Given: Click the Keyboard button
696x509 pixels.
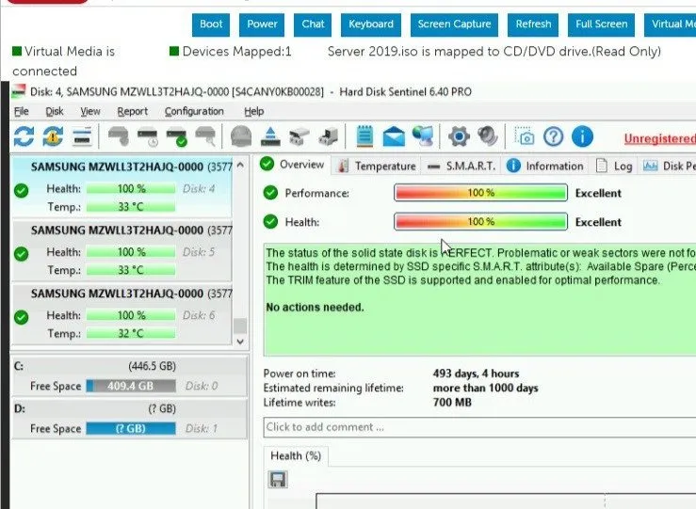Looking at the screenshot, I should (x=371, y=24).
